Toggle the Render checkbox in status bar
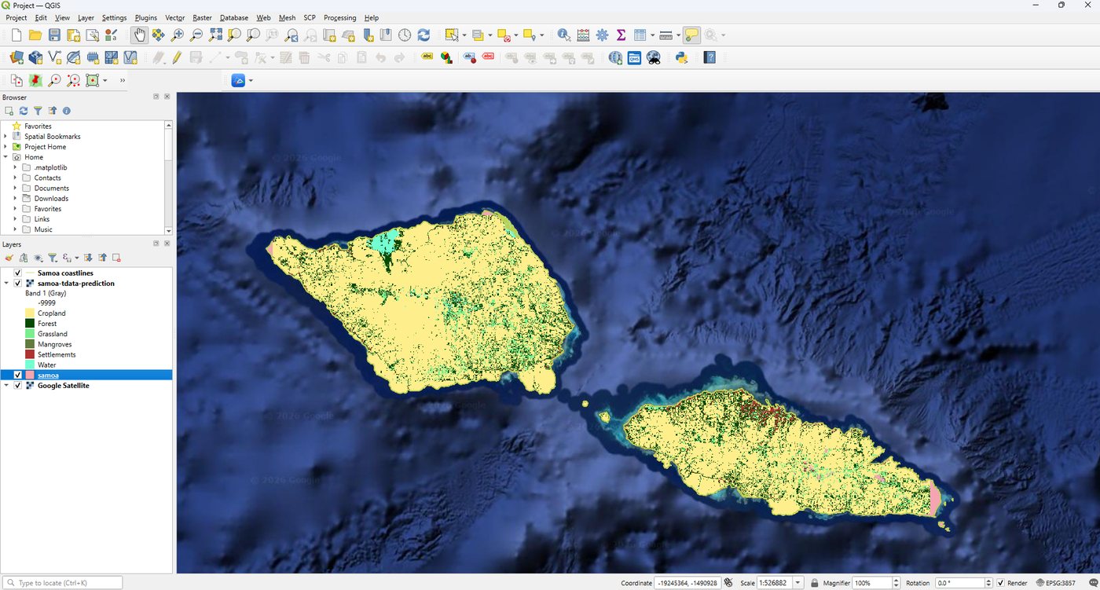The height and width of the screenshot is (590, 1100). point(1000,583)
